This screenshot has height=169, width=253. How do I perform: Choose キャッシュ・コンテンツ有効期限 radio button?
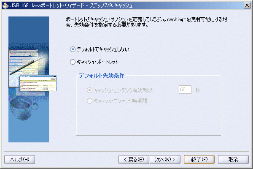[x=89, y=90]
